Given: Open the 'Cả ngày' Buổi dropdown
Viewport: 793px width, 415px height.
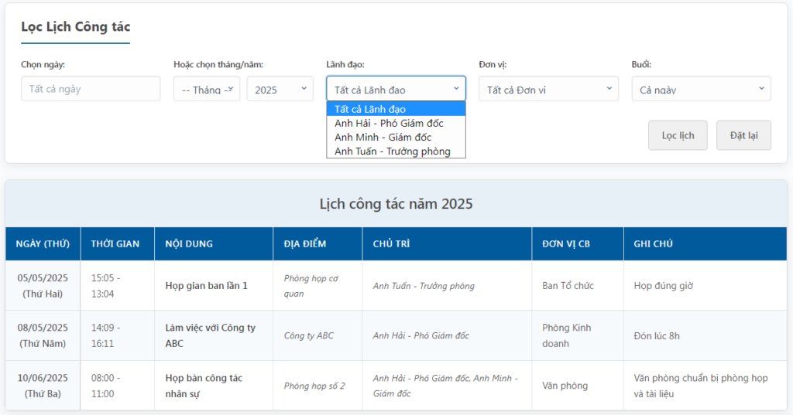Looking at the screenshot, I should coord(702,89).
